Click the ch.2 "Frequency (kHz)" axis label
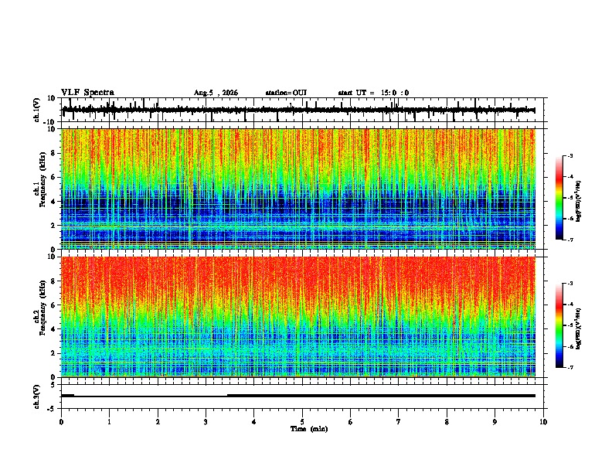 (x=42, y=308)
